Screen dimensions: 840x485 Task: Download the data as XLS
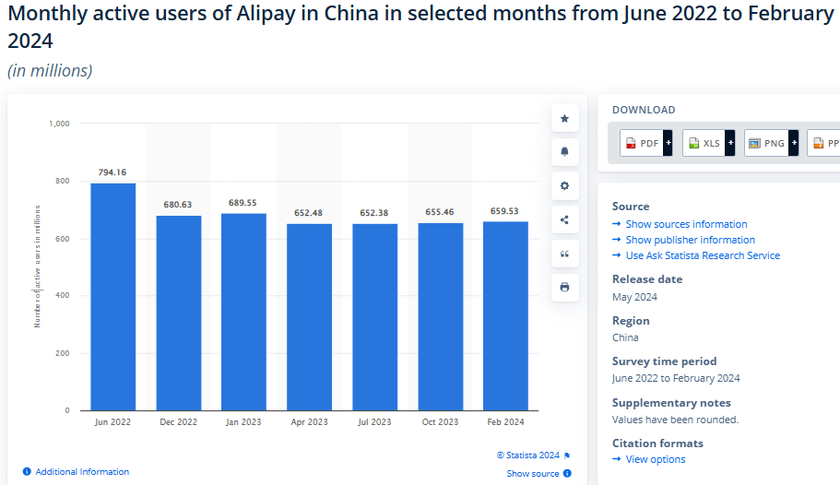(709, 143)
